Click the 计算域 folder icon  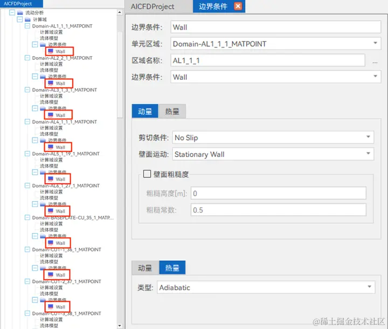pyautogui.click(x=27, y=19)
